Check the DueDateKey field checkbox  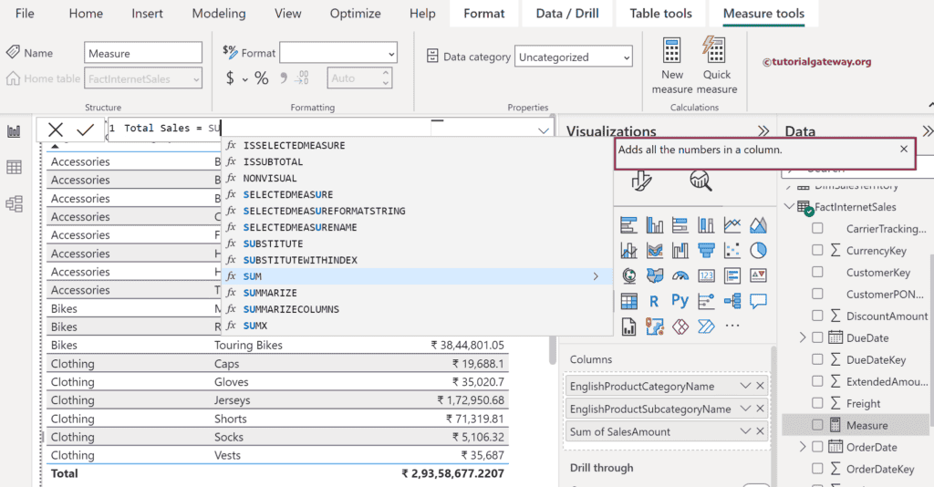coord(817,359)
